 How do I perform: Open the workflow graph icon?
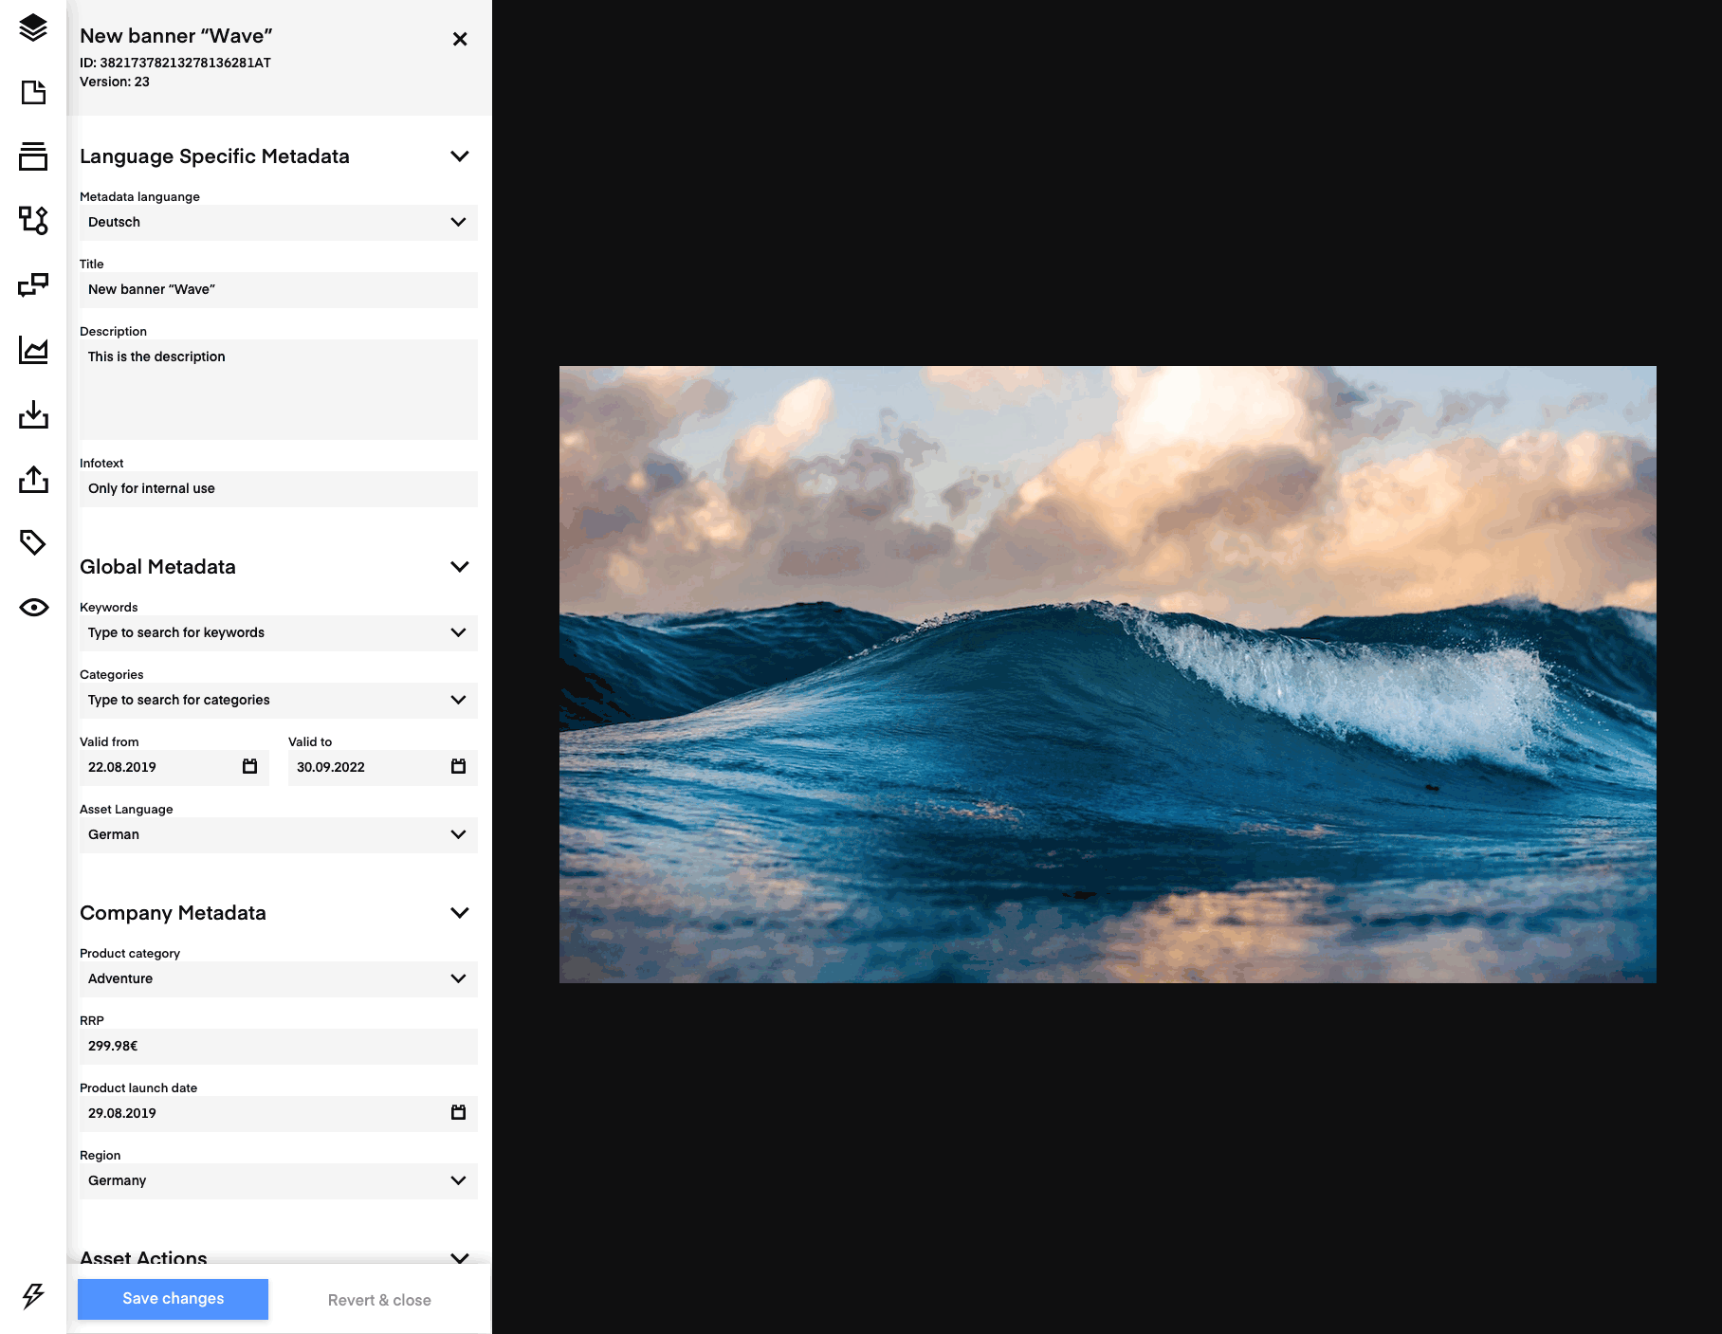33,221
